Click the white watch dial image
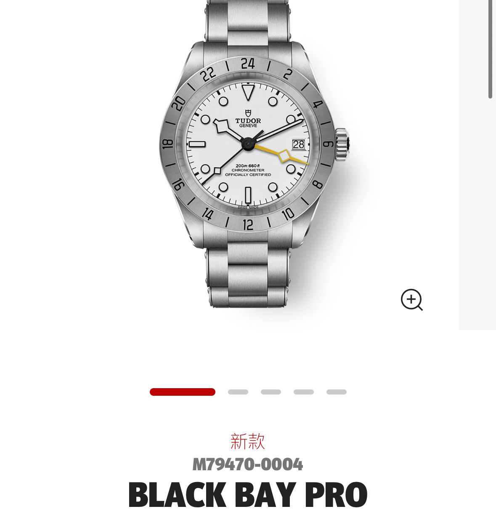Viewport: 496px width, 525px height. [248, 144]
